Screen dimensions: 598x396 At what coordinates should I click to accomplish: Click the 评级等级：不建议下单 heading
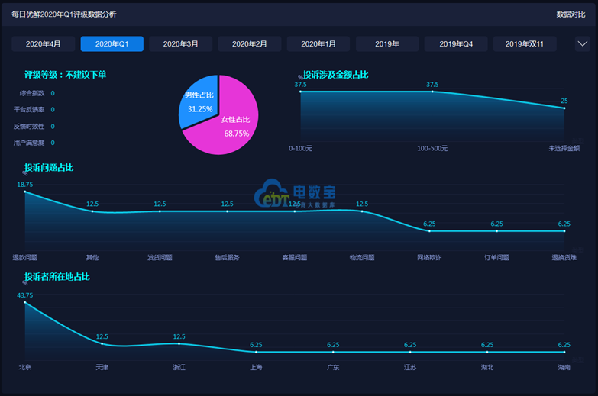65,75
